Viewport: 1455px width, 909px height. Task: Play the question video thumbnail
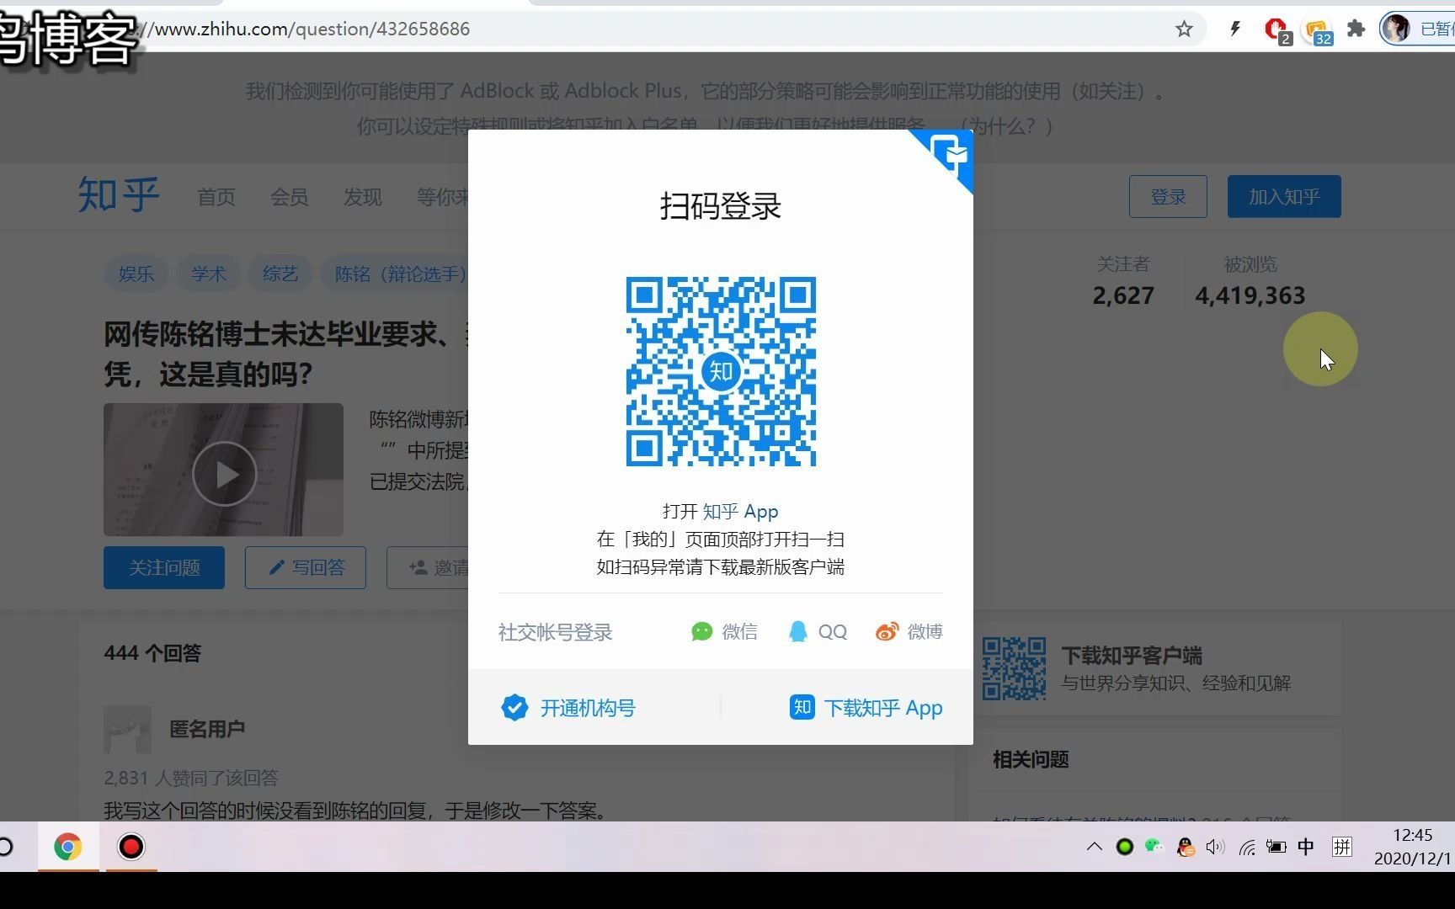pos(224,474)
